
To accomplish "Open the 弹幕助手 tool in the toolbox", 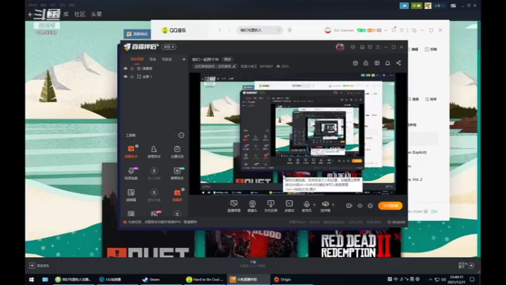I will click(131, 151).
